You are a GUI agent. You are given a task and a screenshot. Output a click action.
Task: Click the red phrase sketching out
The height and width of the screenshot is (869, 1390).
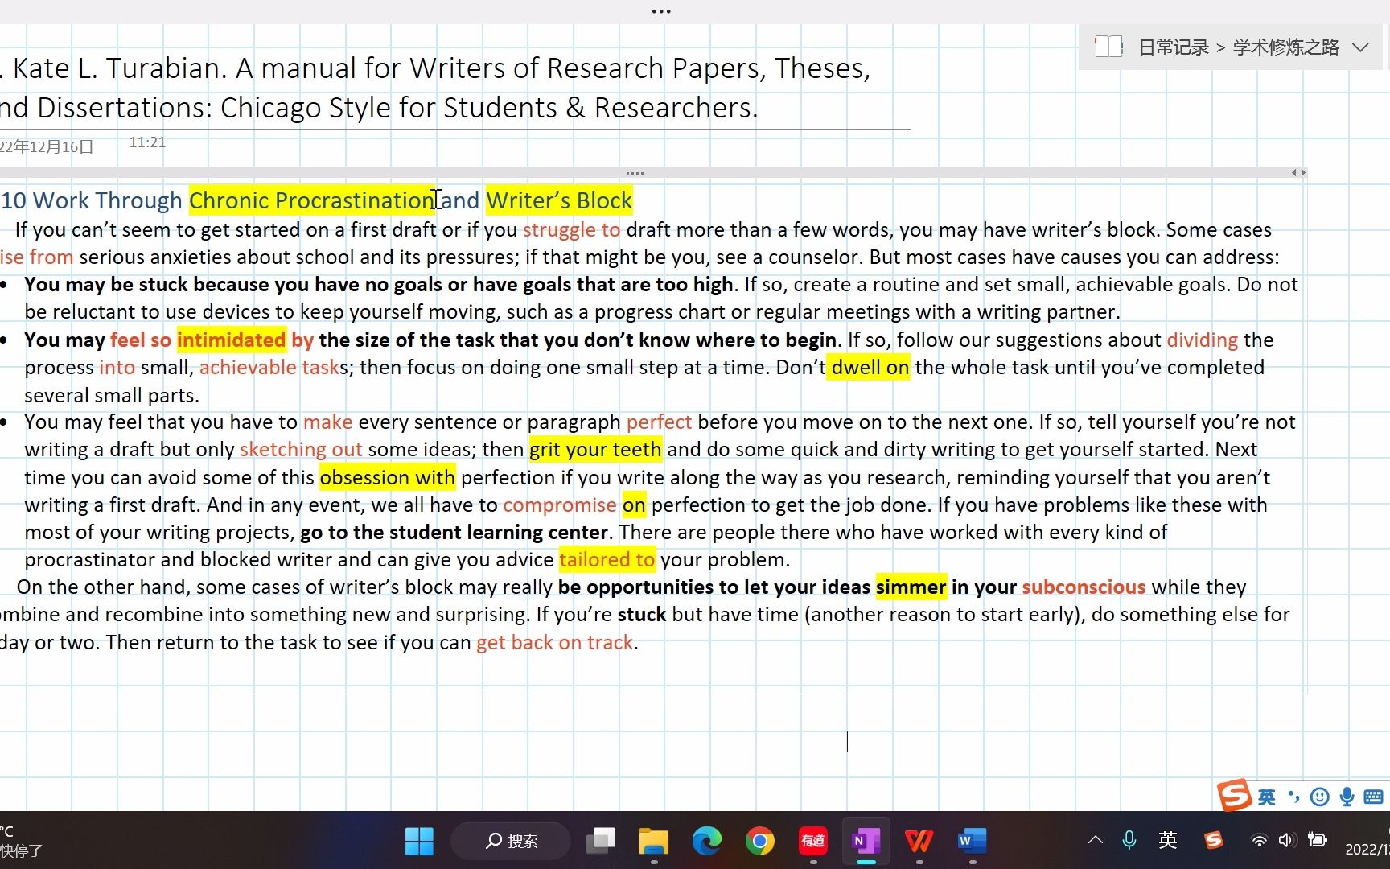coord(301,449)
